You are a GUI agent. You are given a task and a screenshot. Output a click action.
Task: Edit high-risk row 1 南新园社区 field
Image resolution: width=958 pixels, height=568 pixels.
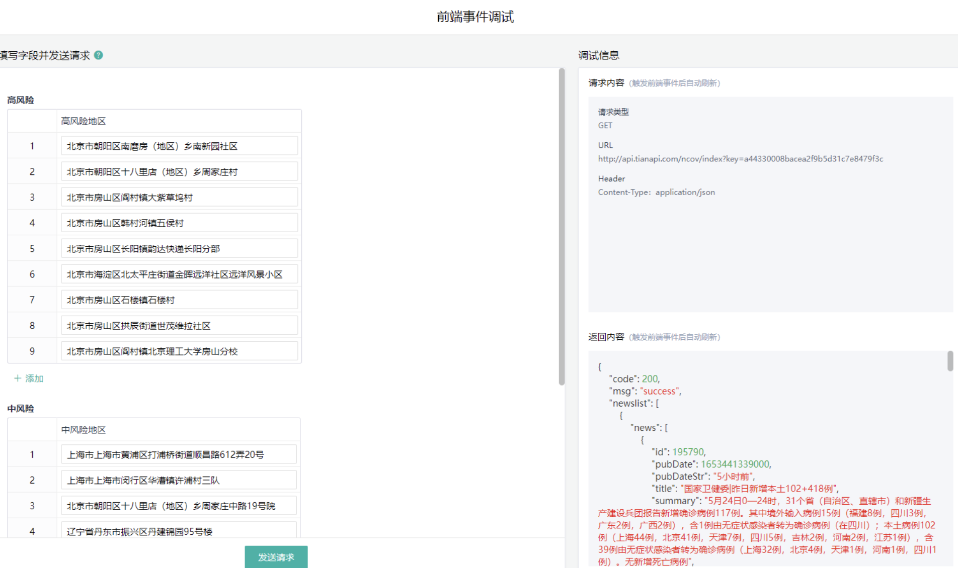pos(179,146)
